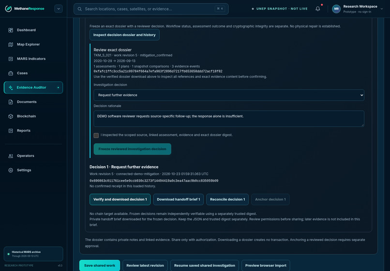Click the 'No chain target available' notice
Screen dimensions: 390x271
[173, 214]
